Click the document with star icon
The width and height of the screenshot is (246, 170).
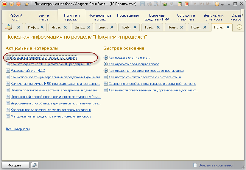tap(172, 4)
